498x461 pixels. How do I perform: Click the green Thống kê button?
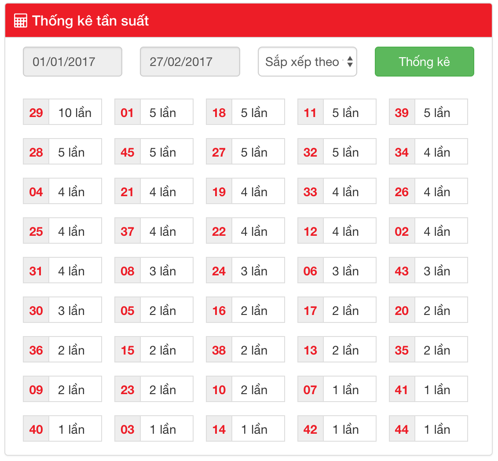coord(424,62)
